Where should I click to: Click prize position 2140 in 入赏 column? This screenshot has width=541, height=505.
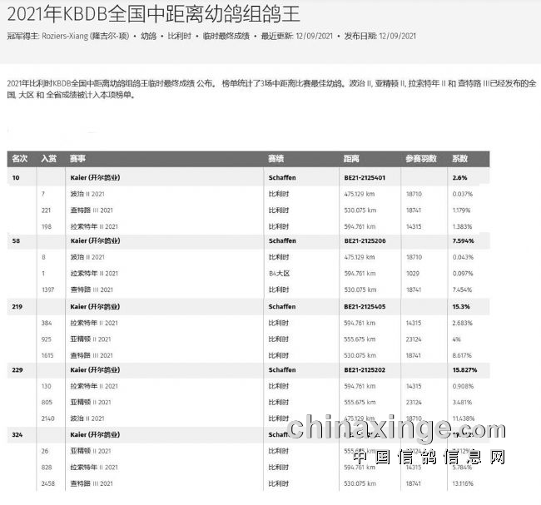tap(48, 418)
